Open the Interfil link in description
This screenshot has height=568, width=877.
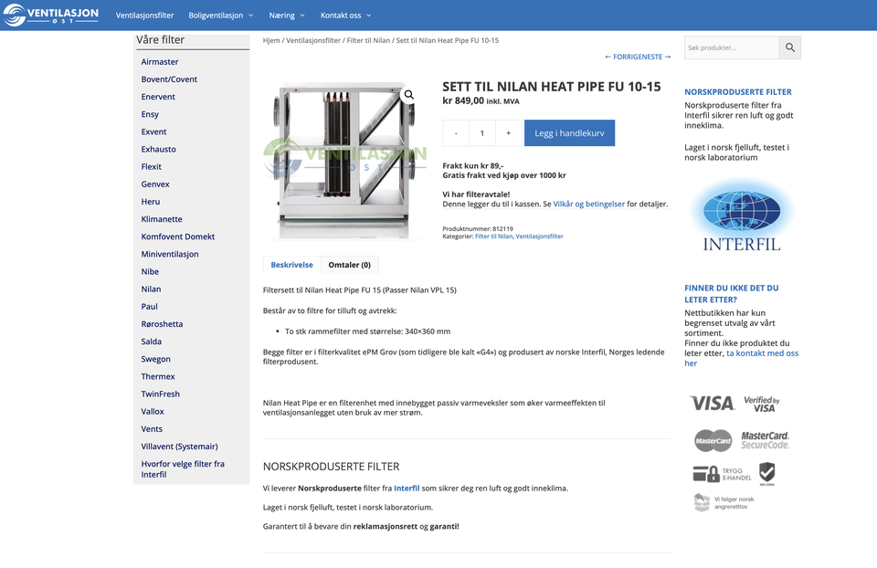point(407,488)
